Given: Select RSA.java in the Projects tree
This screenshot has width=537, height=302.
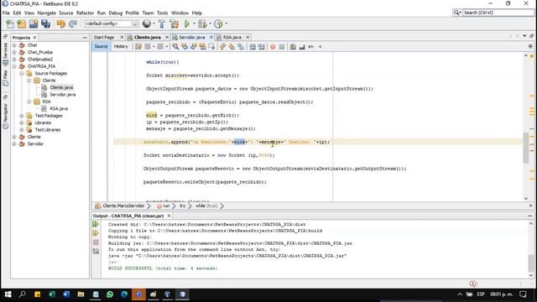Looking at the screenshot, I should click(59, 108).
